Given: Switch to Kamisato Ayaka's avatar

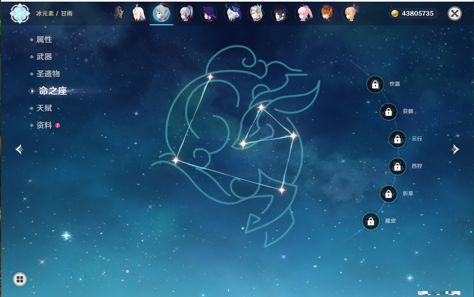Looking at the screenshot, I should 185,13.
